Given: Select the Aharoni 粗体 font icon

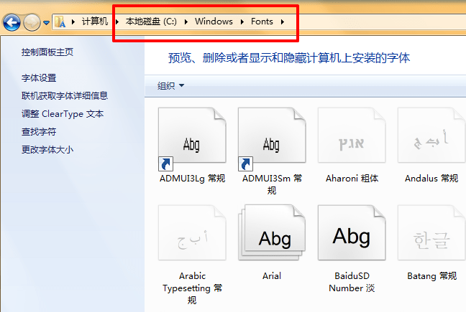Looking at the screenshot, I should 352,141.
